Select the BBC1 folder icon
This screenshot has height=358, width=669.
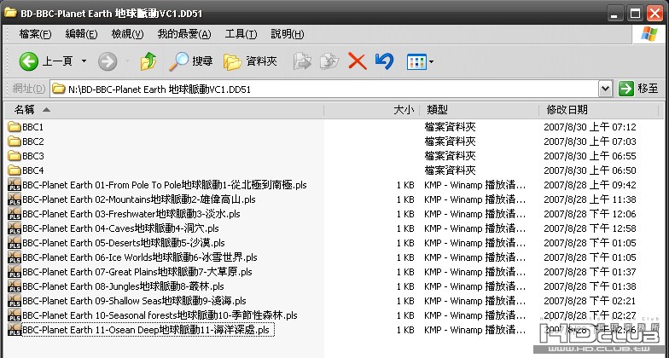15,127
